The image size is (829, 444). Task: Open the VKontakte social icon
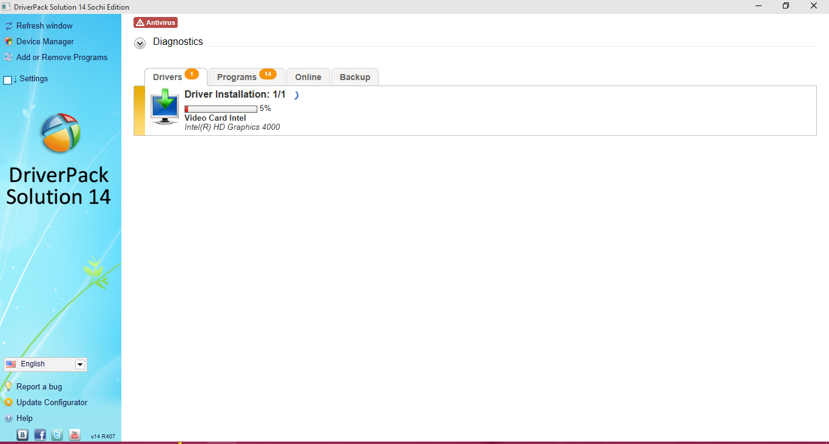(22, 435)
